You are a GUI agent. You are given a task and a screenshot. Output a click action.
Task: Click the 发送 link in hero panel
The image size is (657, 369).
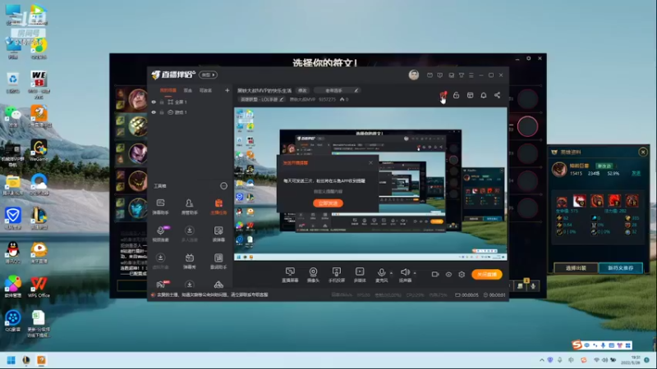tap(636, 173)
